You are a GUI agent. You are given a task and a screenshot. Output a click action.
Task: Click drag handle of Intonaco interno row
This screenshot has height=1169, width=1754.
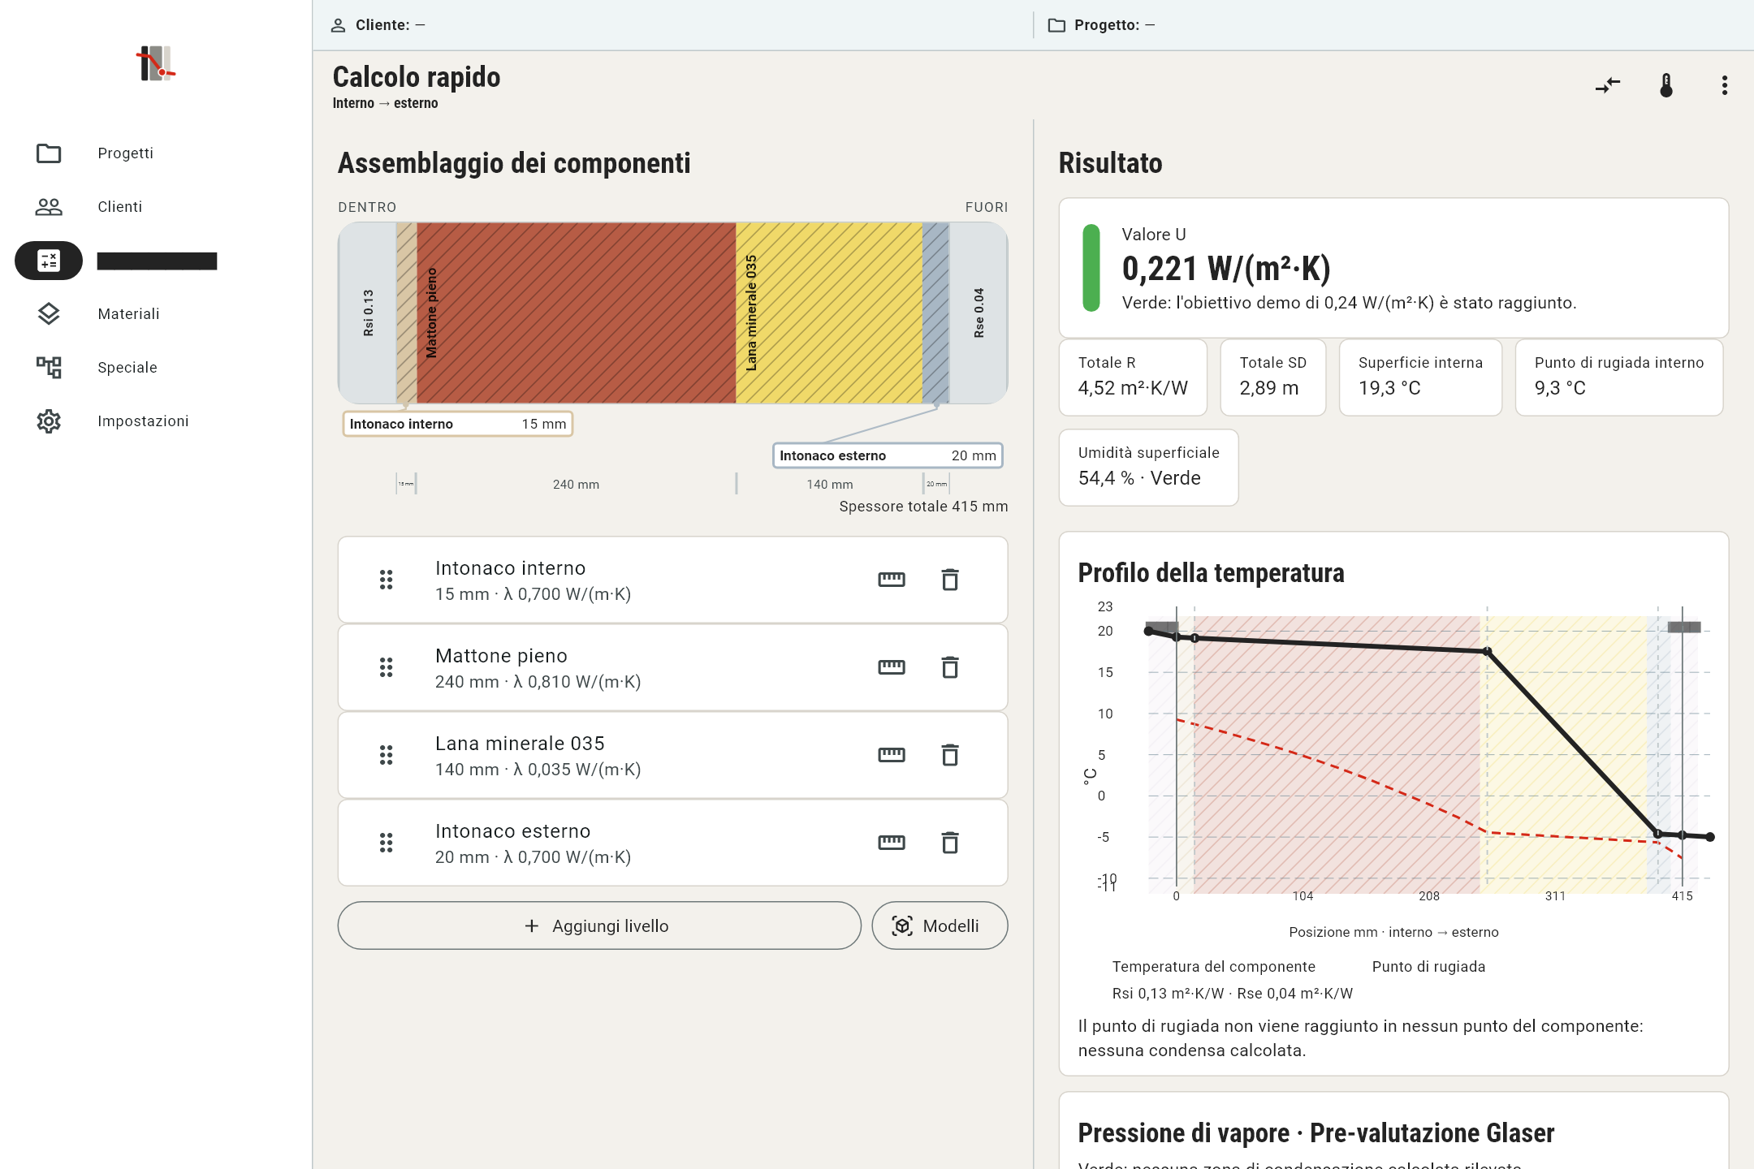click(387, 580)
